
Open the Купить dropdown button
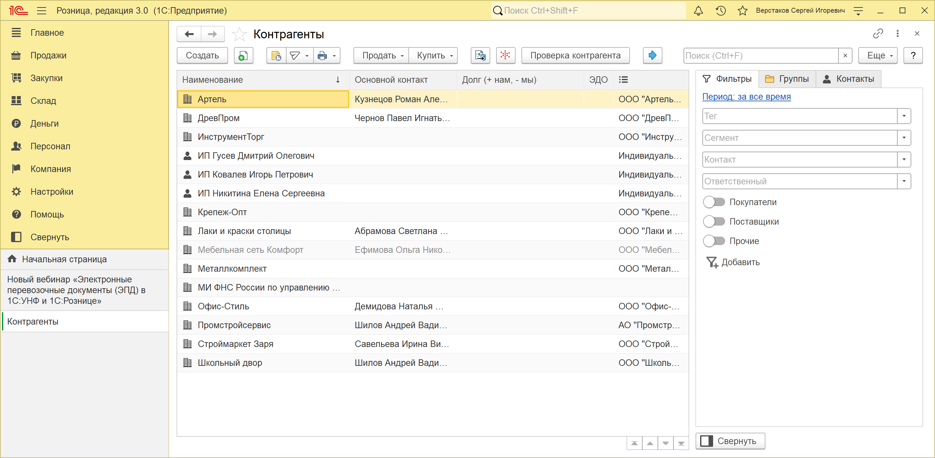click(x=433, y=56)
